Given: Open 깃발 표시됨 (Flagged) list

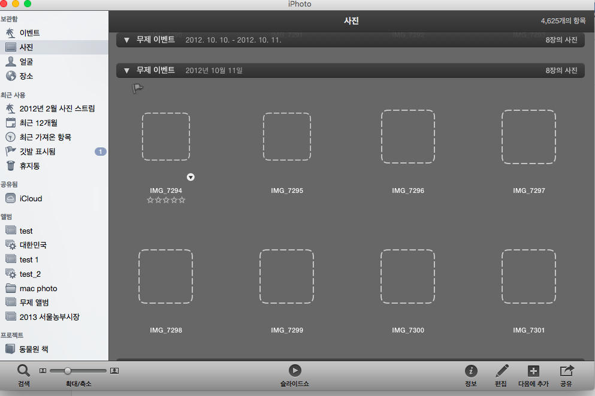Looking at the screenshot, I should [37, 152].
